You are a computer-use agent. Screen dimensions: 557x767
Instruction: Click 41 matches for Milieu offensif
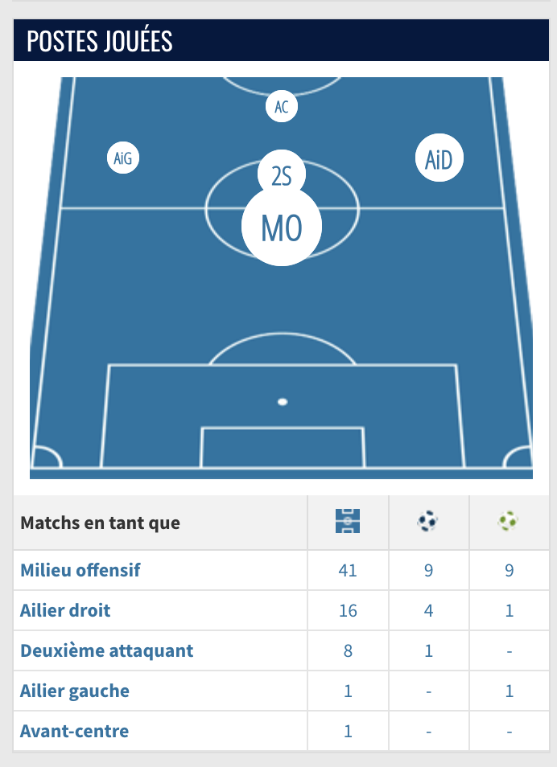coord(348,570)
